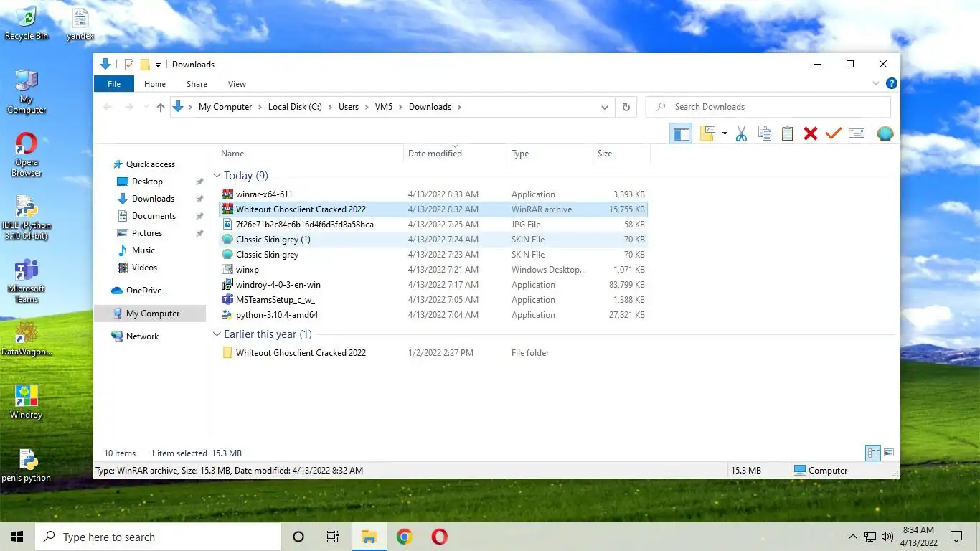Click the Opera Browser desktop icon

[x=27, y=154]
